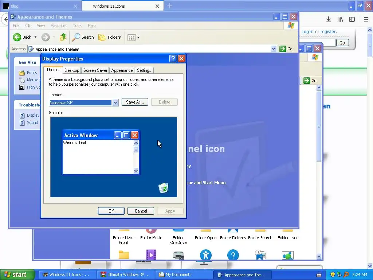Open the Edit menu
Image resolution: width=373 pixels, height=280 pixels.
click(x=28, y=26)
